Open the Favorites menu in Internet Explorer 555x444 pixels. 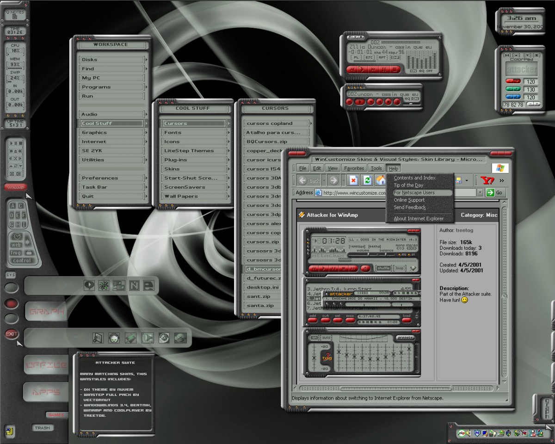tap(354, 168)
